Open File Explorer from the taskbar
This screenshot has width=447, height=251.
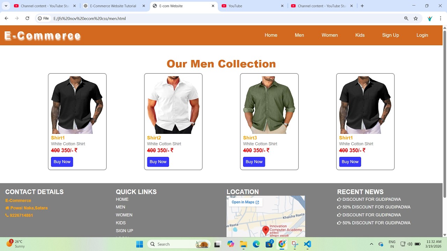[243, 244]
